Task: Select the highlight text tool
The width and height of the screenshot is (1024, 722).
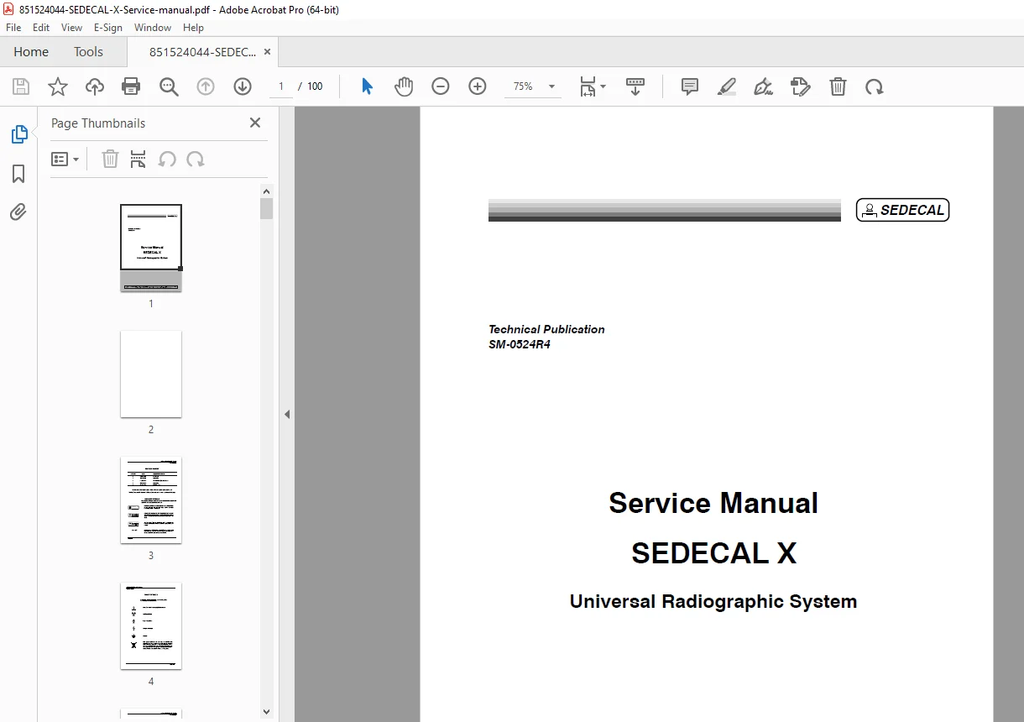Action: click(727, 86)
